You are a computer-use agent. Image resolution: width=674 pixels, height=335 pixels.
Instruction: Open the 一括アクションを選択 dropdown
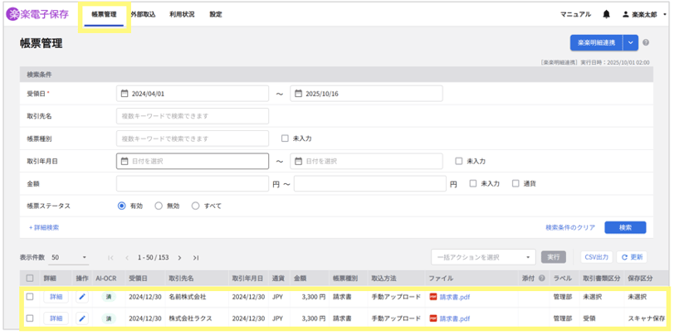point(483,258)
